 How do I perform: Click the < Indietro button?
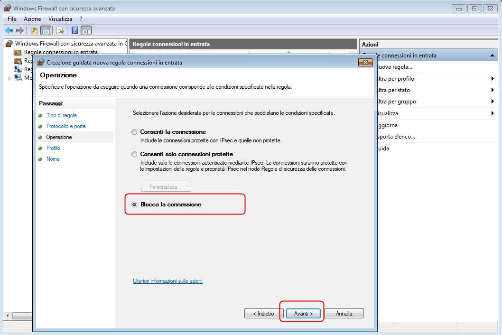click(264, 314)
